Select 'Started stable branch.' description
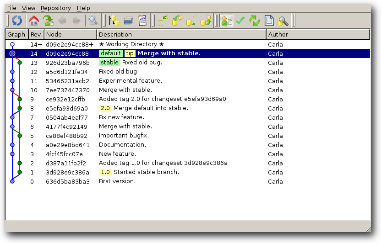This screenshot has height=243, width=381. point(146,172)
